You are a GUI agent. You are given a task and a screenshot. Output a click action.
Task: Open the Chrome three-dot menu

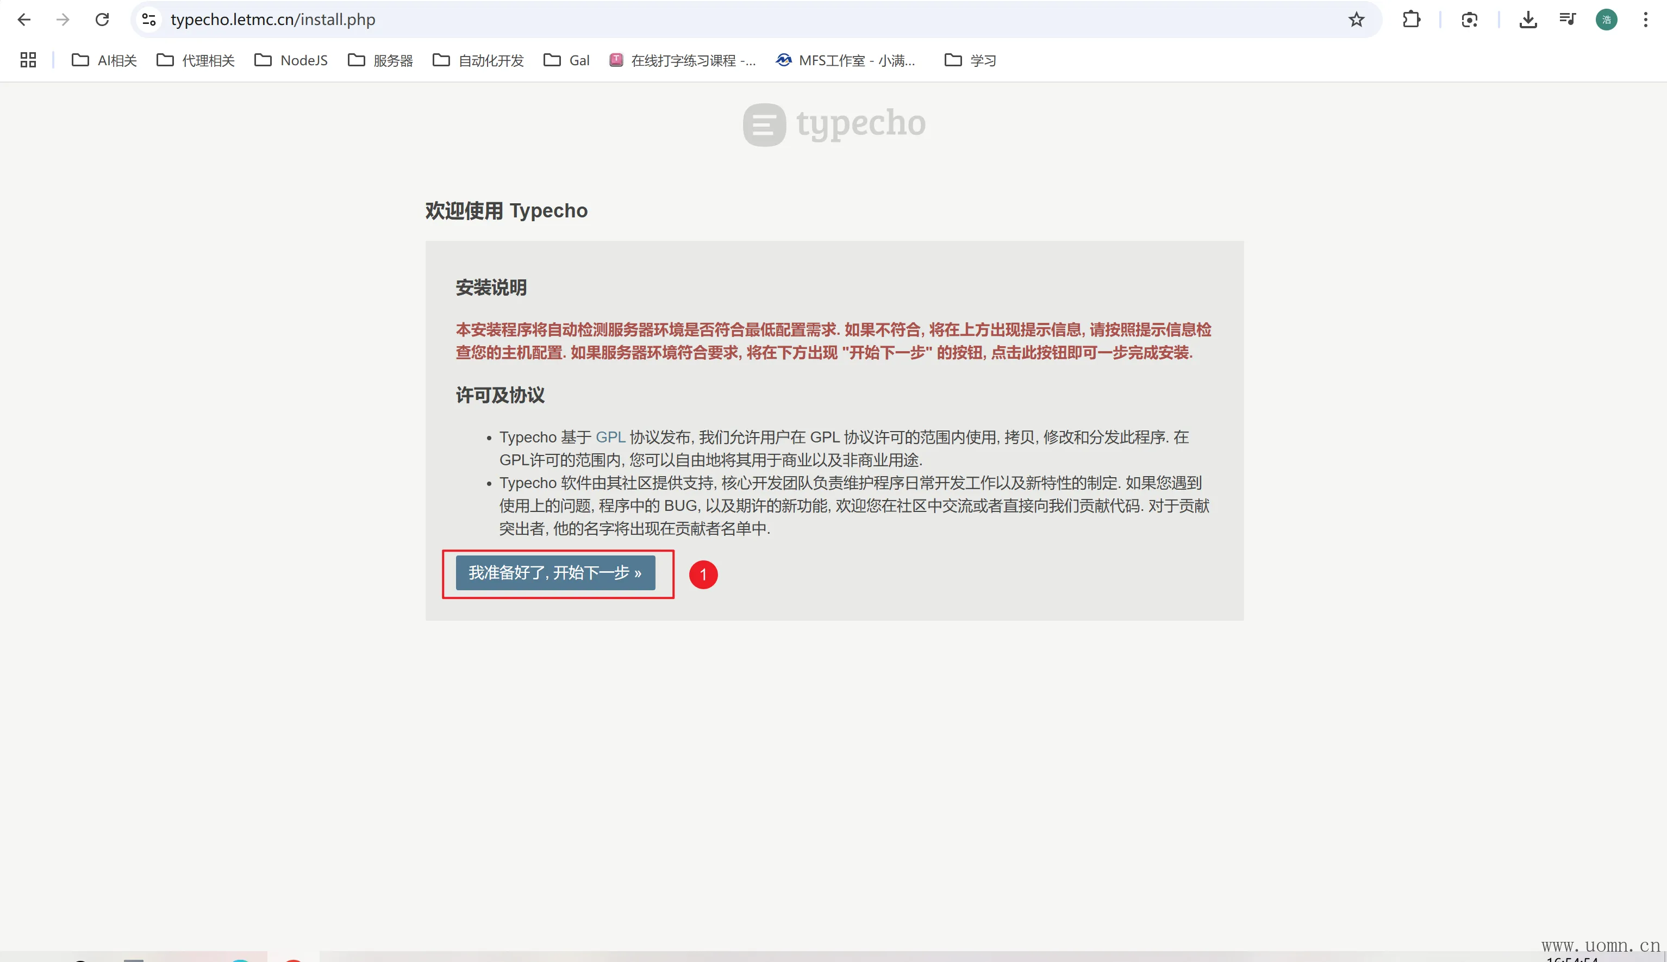pyautogui.click(x=1645, y=20)
